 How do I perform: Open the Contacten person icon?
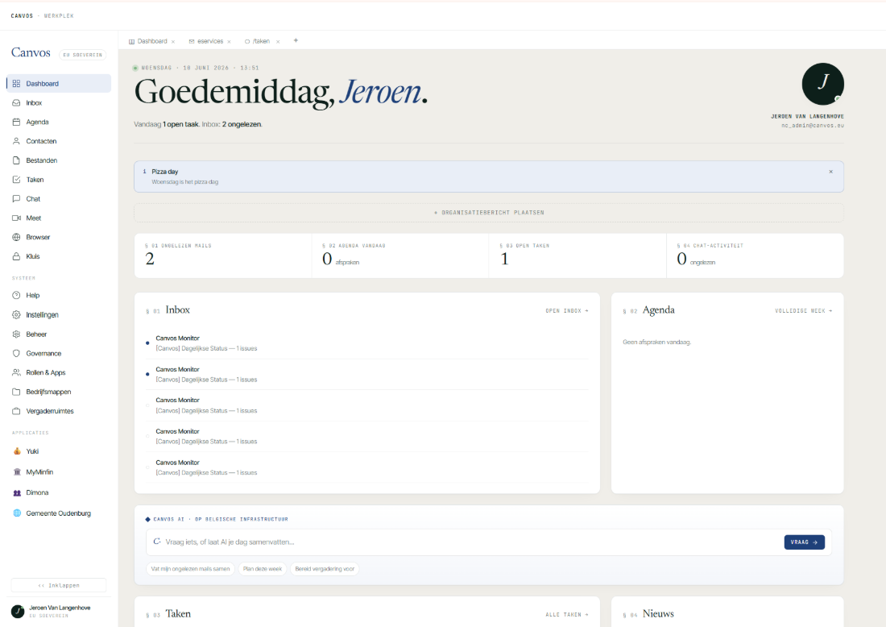pyautogui.click(x=16, y=141)
